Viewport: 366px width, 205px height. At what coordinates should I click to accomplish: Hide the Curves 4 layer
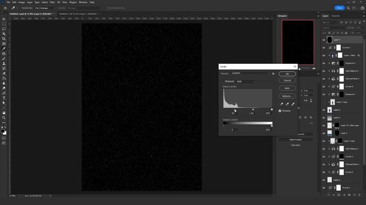click(324, 87)
